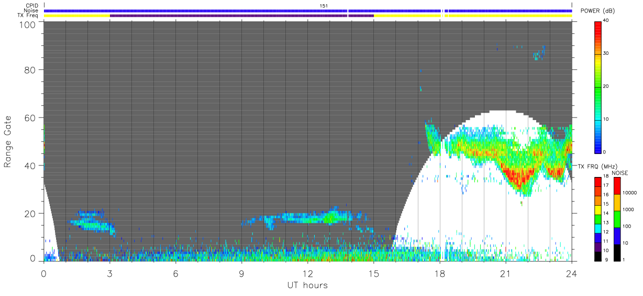This screenshot has width=643, height=296.
Task: Select the CPID value 151
Action: 323,6
